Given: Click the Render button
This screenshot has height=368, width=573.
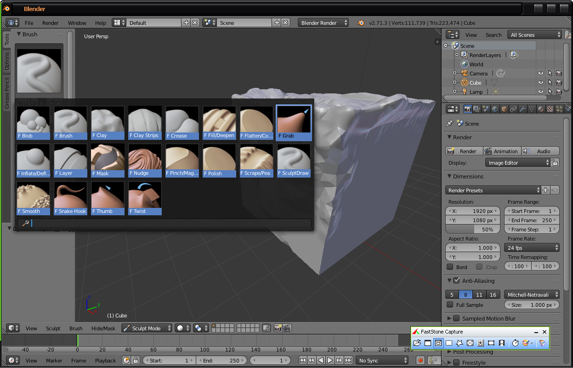Looking at the screenshot, I should pyautogui.click(x=464, y=151).
